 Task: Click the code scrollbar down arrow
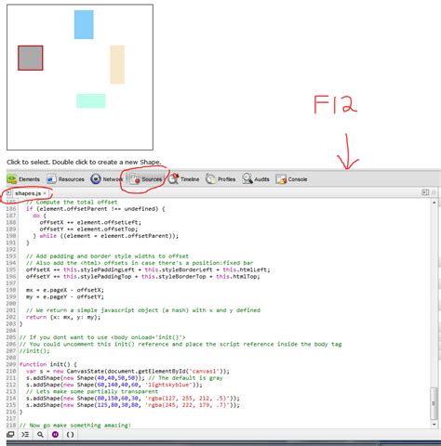point(434,425)
